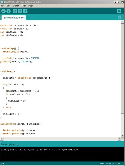Screen dimensions: 125x166
Task: Click the 'Serial.begin(9600);' line
Action: click(15, 52)
